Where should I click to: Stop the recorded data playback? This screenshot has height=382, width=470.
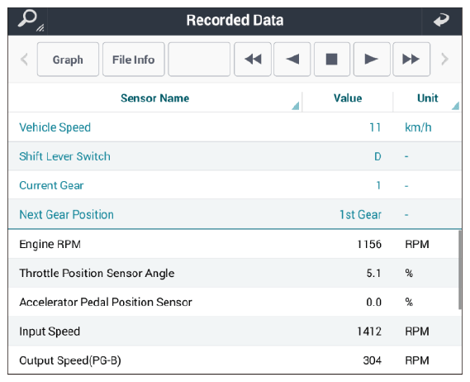332,59
